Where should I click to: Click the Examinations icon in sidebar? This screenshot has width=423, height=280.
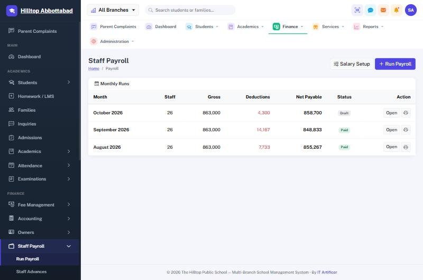11,179
